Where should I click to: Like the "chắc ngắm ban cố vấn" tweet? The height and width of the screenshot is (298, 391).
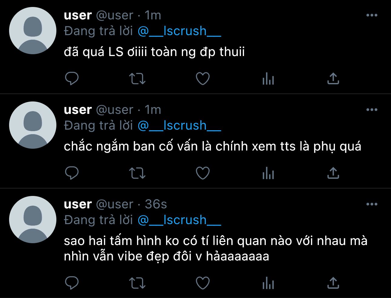click(203, 173)
